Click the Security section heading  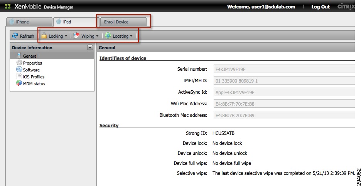[109, 125]
